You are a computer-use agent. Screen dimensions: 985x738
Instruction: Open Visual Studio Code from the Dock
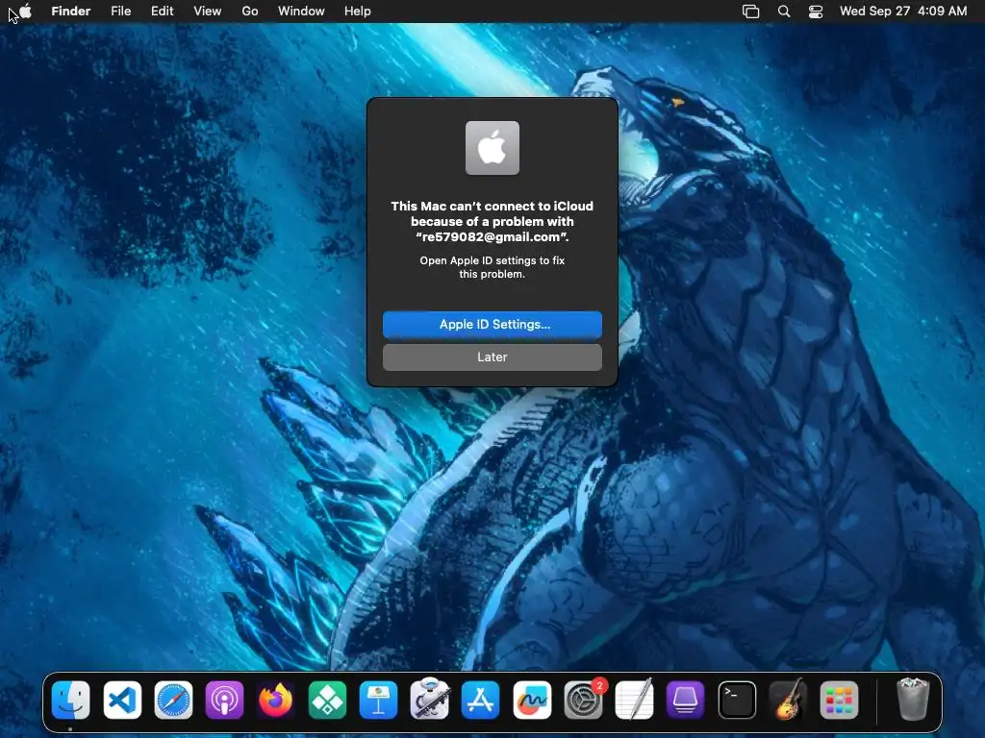point(122,700)
